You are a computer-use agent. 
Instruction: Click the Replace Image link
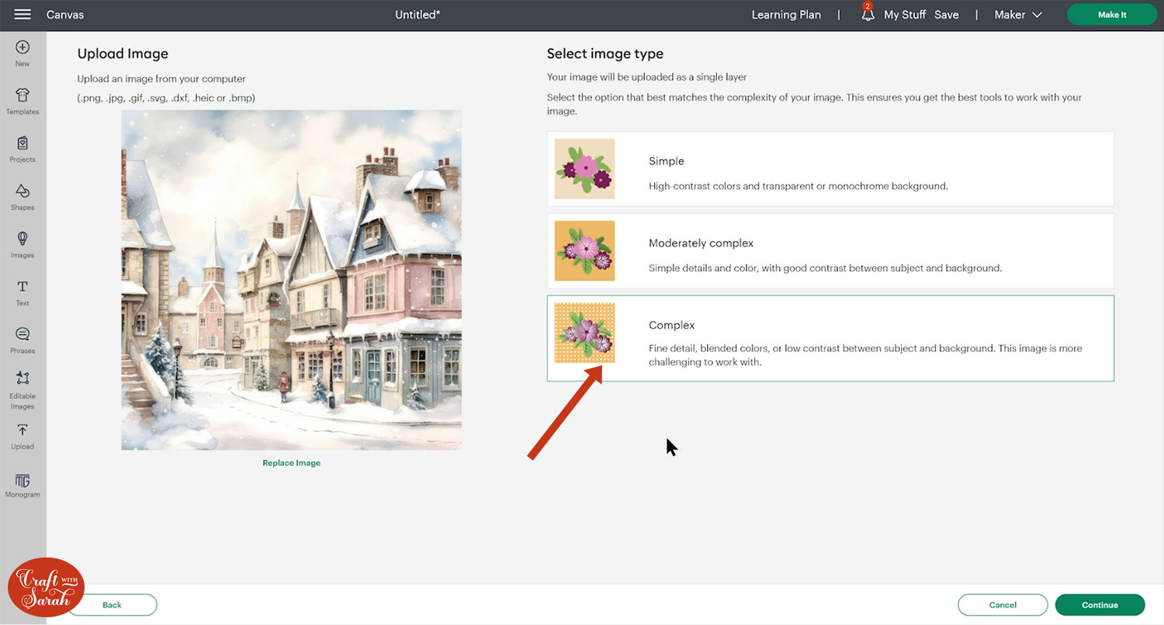(291, 463)
